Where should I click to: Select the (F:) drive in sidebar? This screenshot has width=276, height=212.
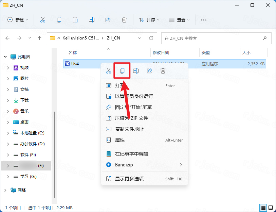point(26,166)
